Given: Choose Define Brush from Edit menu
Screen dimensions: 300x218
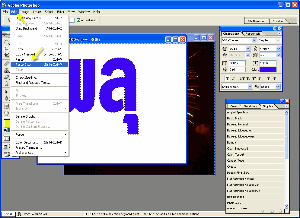Looking at the screenshot, I should 39,116.
